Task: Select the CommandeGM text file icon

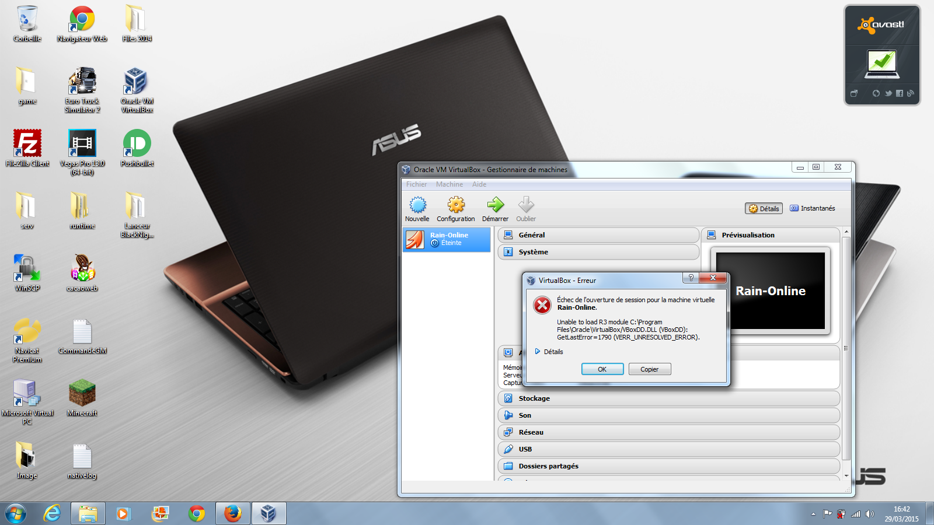Action: click(82, 336)
